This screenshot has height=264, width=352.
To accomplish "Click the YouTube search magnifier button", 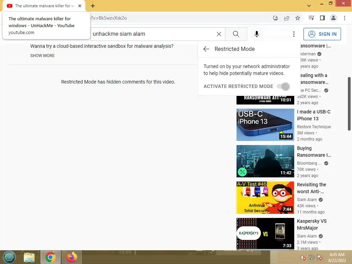I will click(236, 34).
